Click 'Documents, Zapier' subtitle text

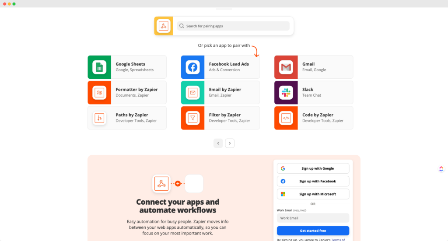(132, 95)
